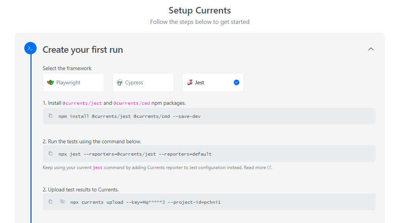The height and width of the screenshot is (223, 403).
Task: Copy the npm install command
Action: (x=50, y=116)
